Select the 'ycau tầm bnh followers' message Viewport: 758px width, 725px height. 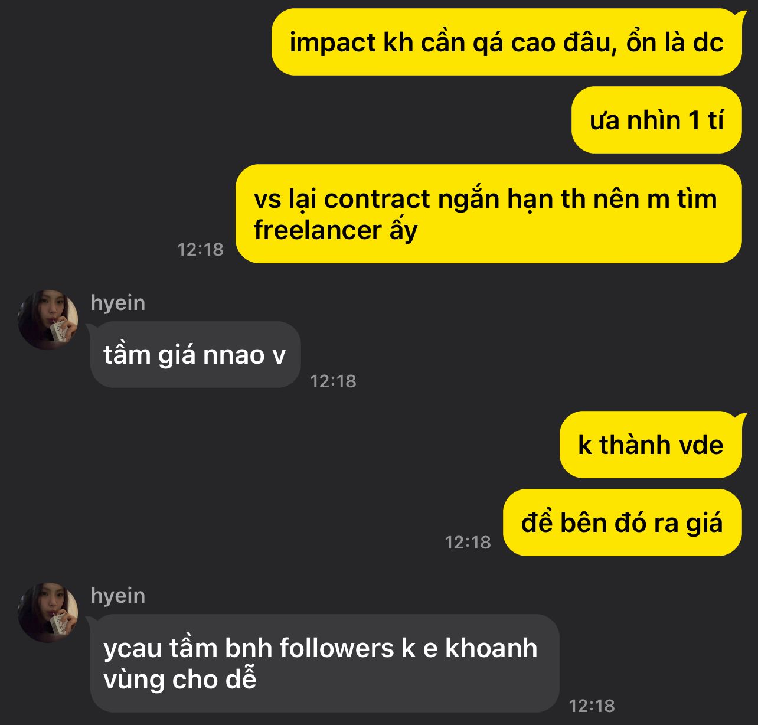325,664
